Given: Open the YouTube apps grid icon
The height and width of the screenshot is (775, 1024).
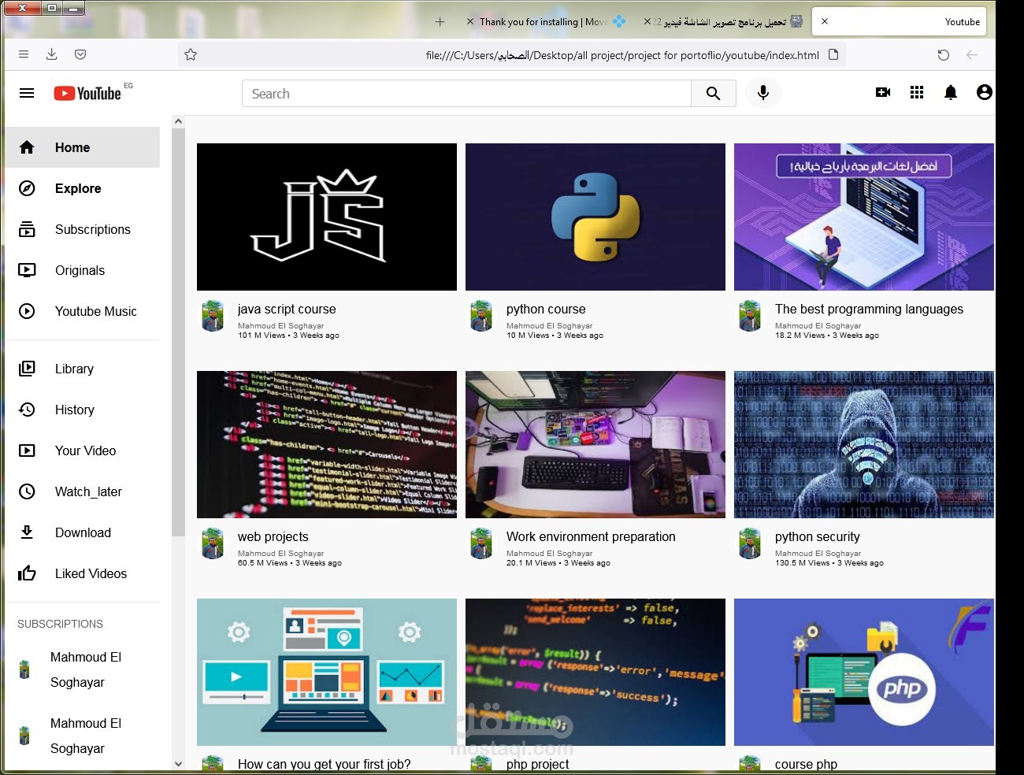Looking at the screenshot, I should 917,93.
